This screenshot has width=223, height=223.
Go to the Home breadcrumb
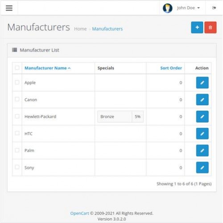click(x=80, y=29)
